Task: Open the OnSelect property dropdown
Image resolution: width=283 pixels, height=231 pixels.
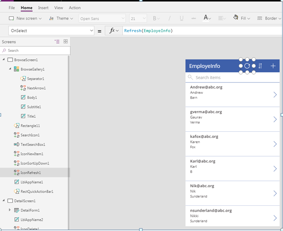Action: click(x=51, y=31)
